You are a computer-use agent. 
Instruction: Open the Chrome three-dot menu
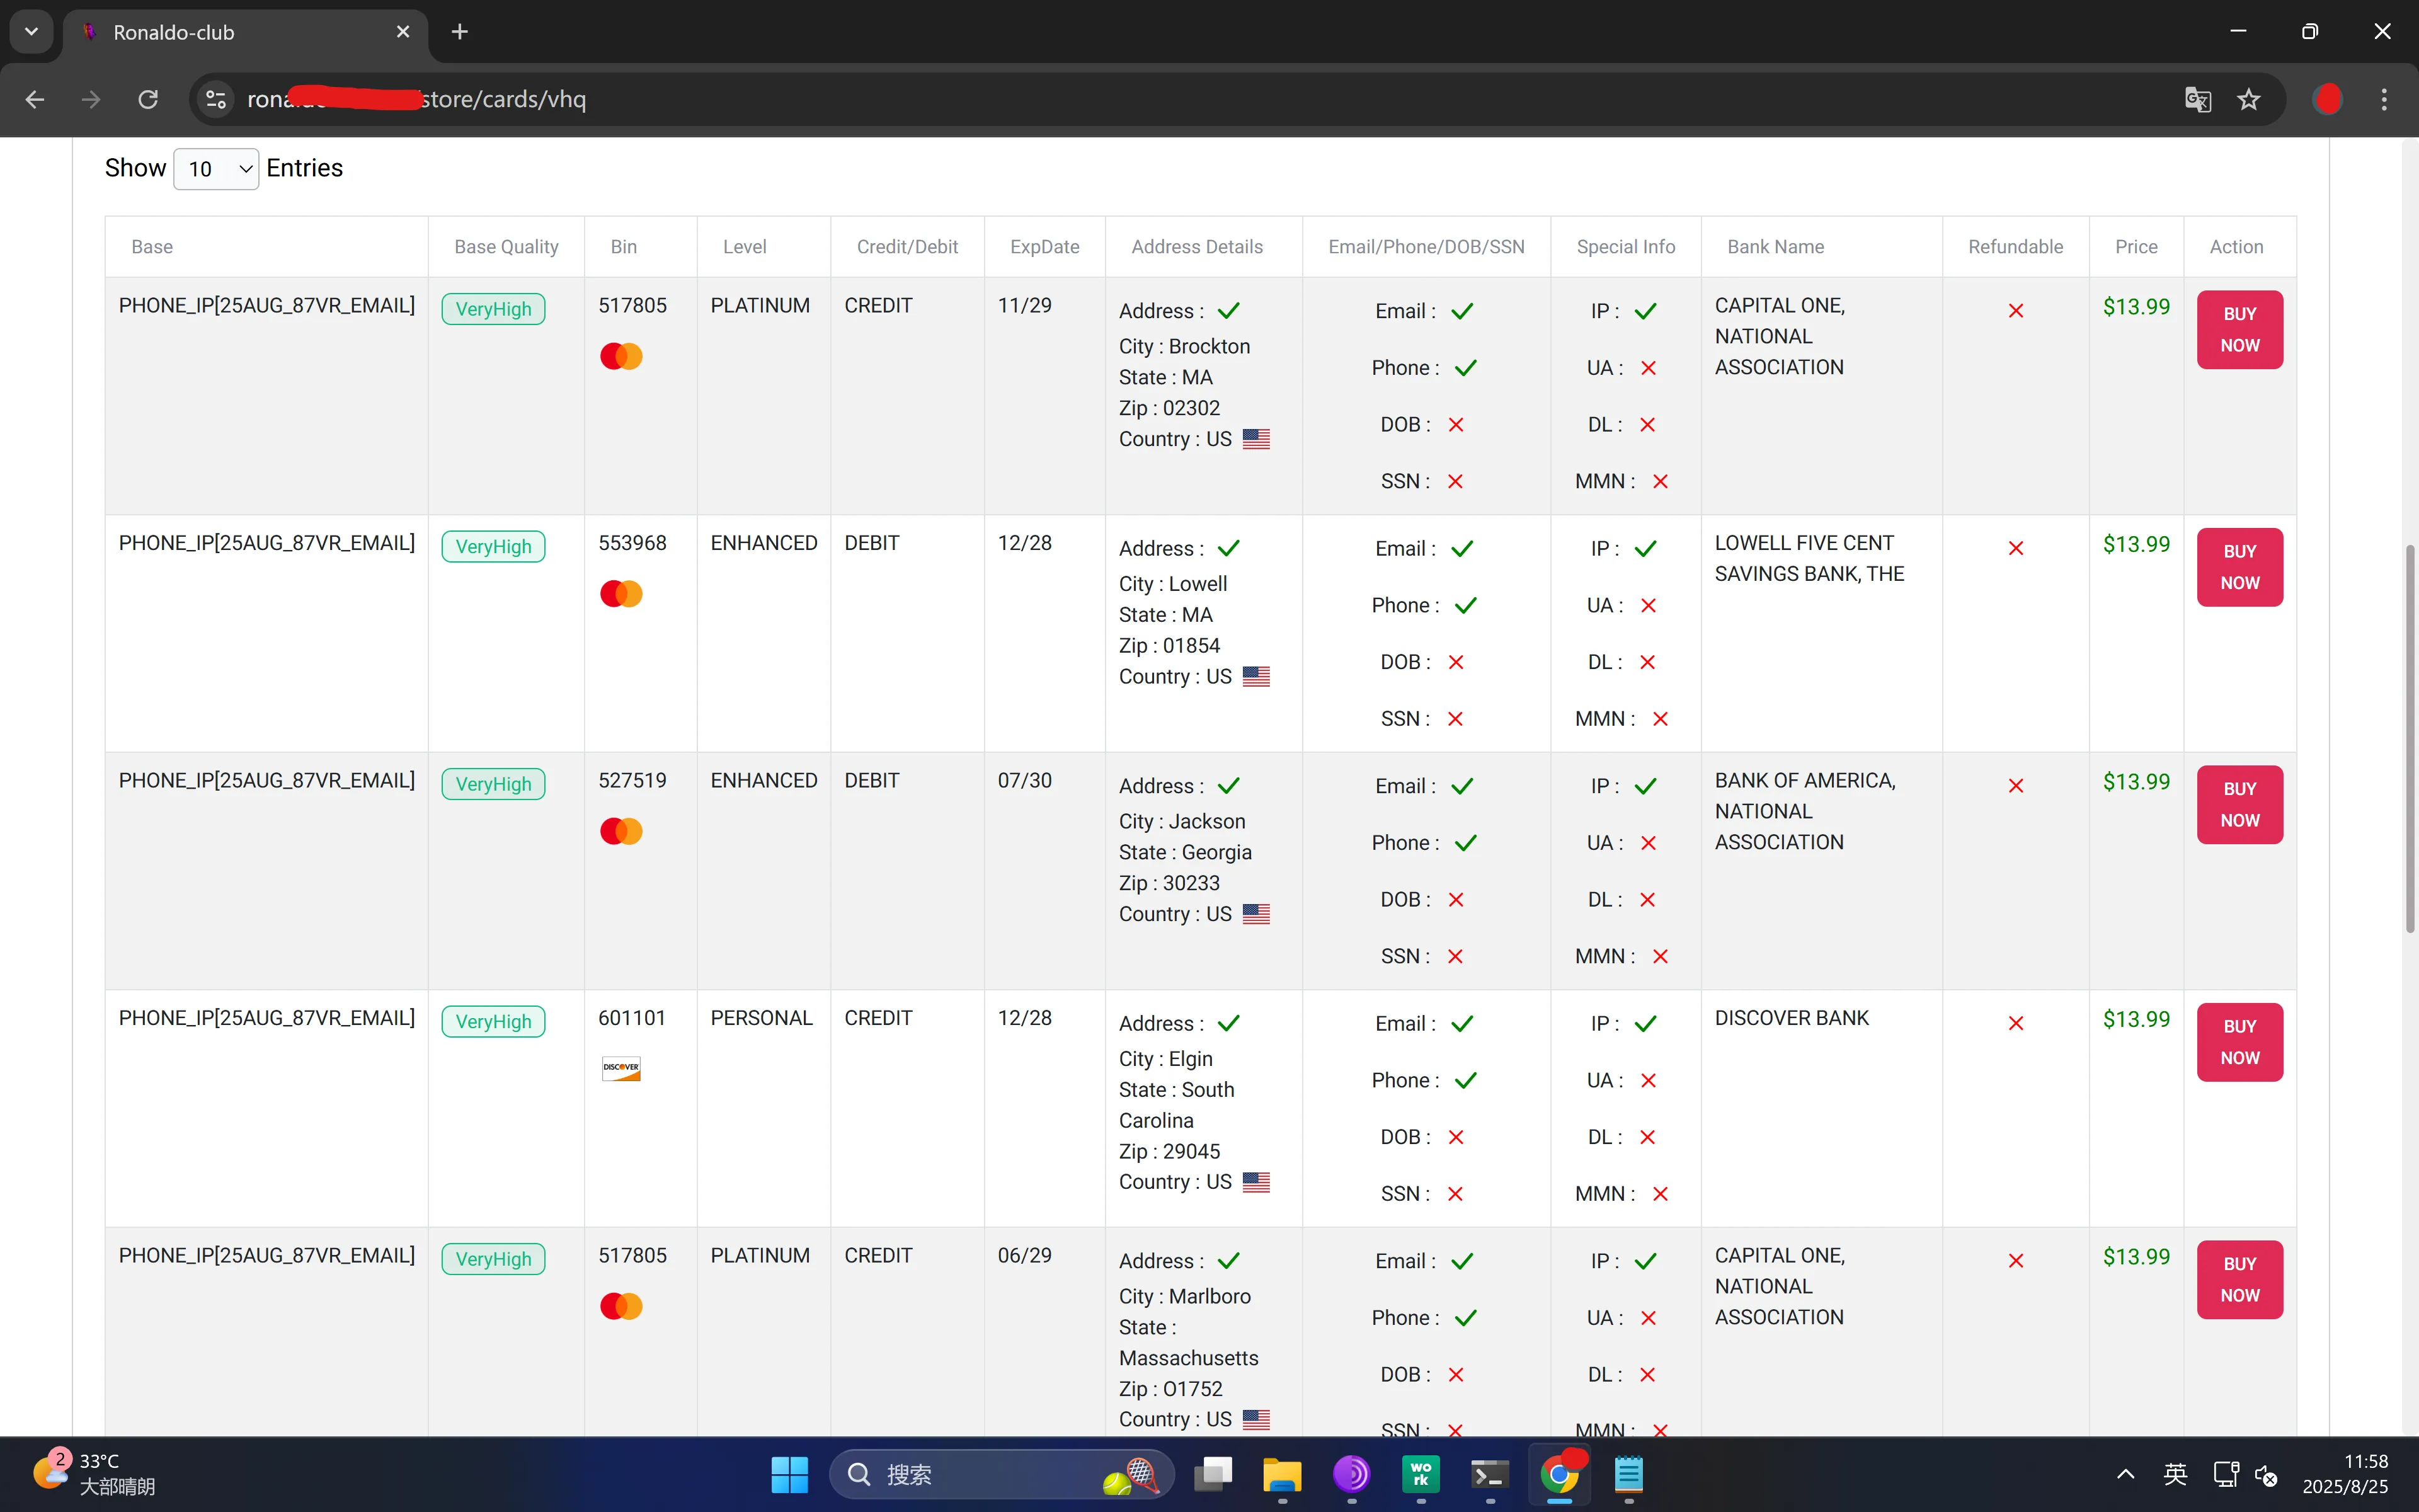[x=2384, y=99]
